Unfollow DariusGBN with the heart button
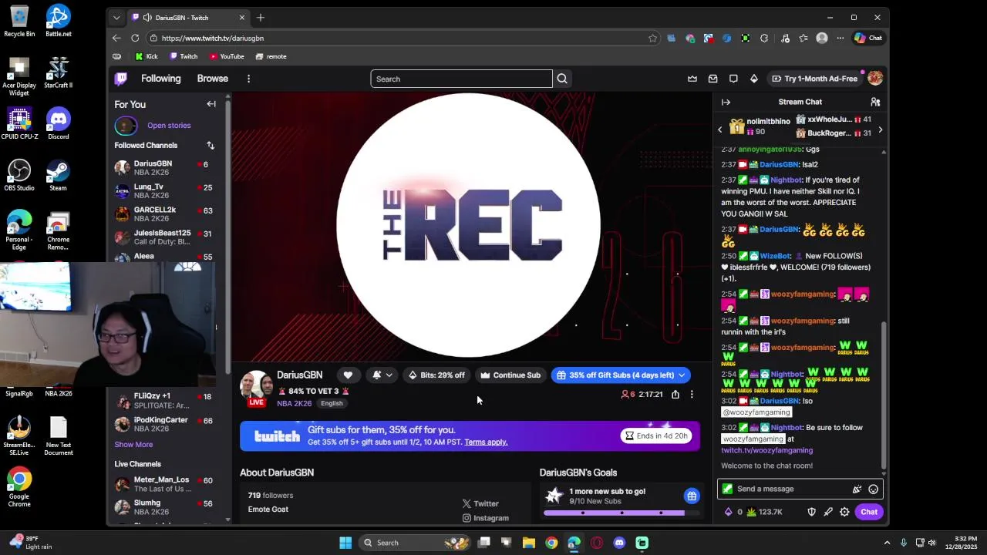The image size is (987, 555). point(348,375)
